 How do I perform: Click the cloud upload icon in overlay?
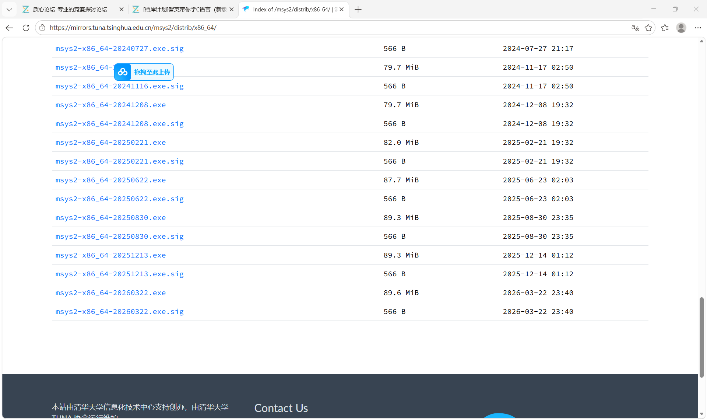point(123,72)
